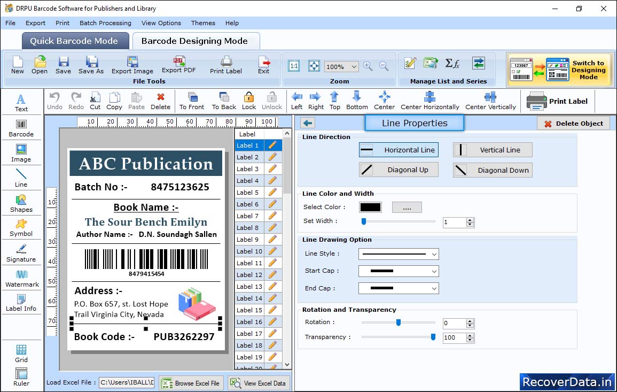Click the Print Label toolbar button
Viewport: 617px width, 392px height.
(557, 101)
